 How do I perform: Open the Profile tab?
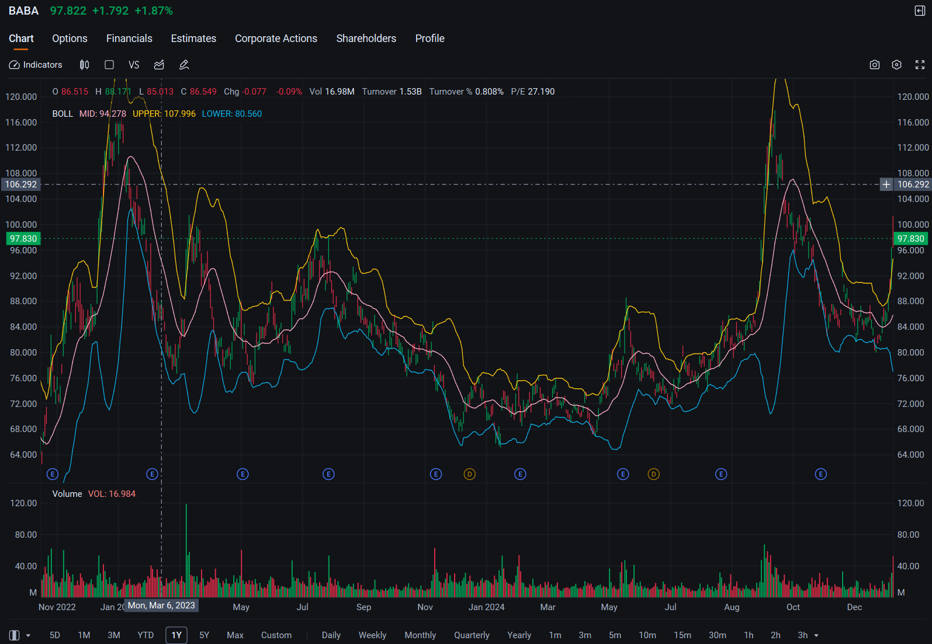[x=430, y=39]
